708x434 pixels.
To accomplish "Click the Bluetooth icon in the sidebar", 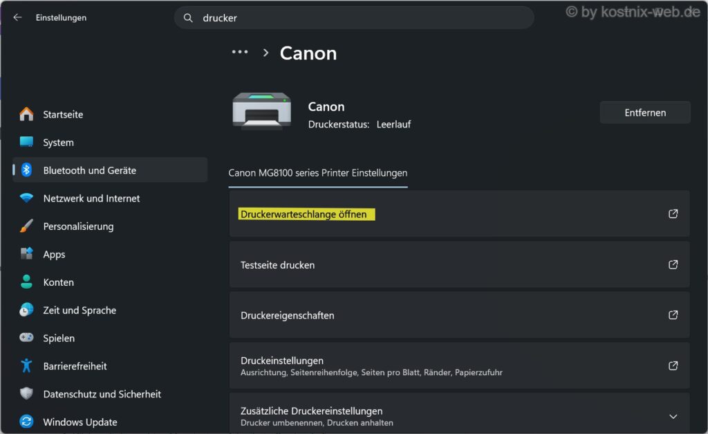I will 27,170.
